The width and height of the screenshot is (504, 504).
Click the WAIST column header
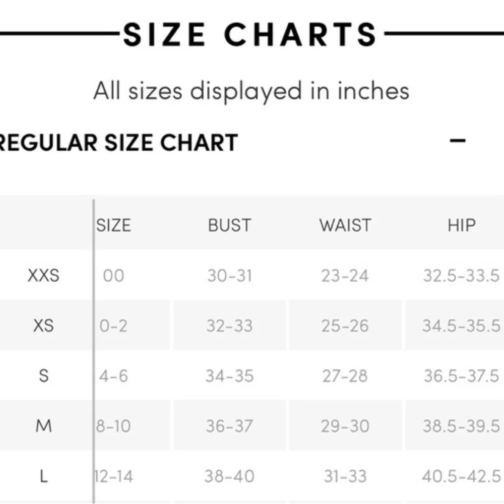(x=345, y=225)
